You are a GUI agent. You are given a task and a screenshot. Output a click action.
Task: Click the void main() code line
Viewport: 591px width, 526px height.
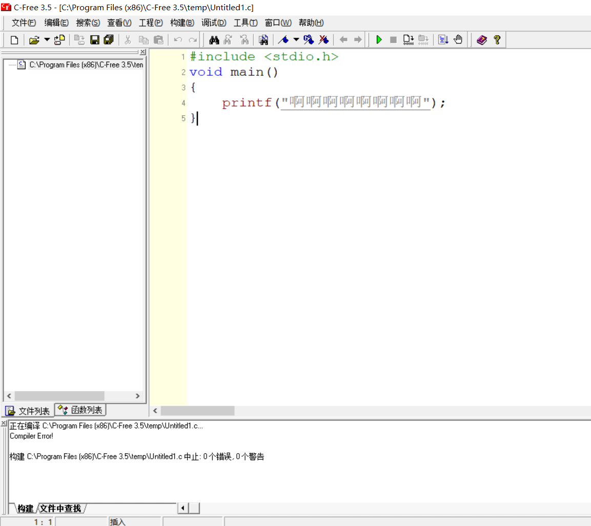click(x=234, y=72)
